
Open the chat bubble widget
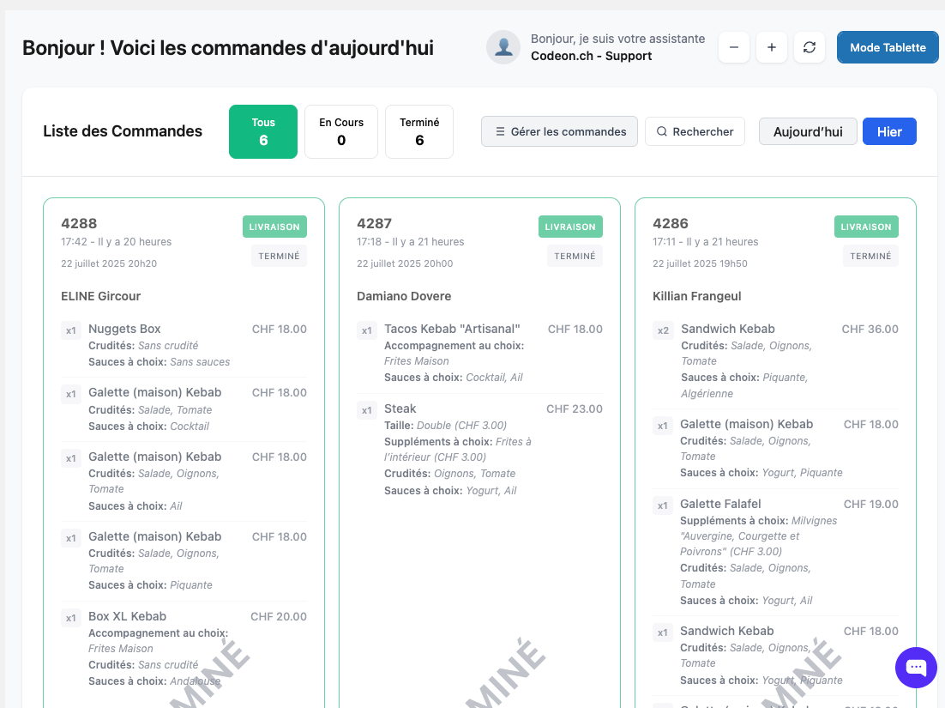coord(916,667)
